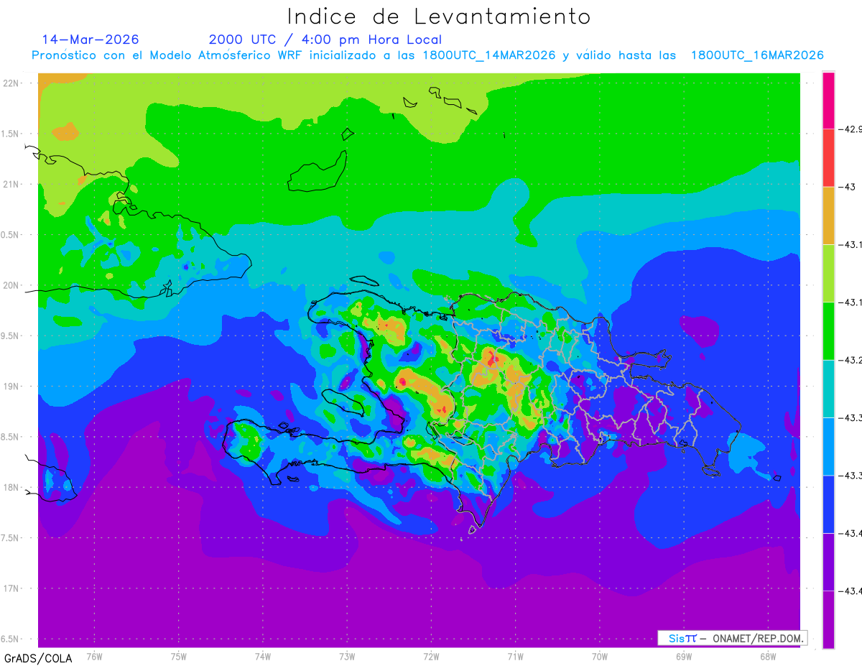Click the "76W" longitude label

pos(94,657)
